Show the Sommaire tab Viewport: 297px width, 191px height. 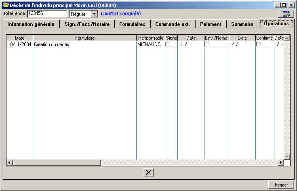(242, 24)
